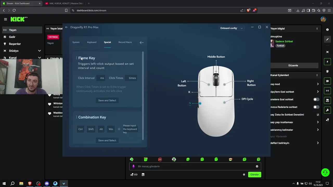Image resolution: width=333 pixels, height=187 pixels.
Task: Click the Düzenle button
Action: point(293,65)
